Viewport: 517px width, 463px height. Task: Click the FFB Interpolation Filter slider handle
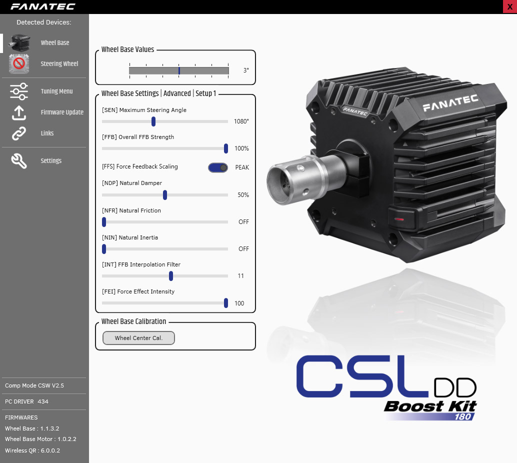point(171,276)
